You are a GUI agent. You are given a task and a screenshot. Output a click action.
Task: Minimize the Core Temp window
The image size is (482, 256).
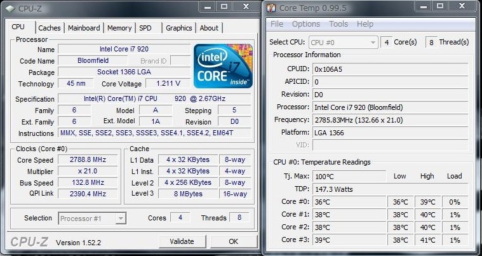click(x=424, y=6)
